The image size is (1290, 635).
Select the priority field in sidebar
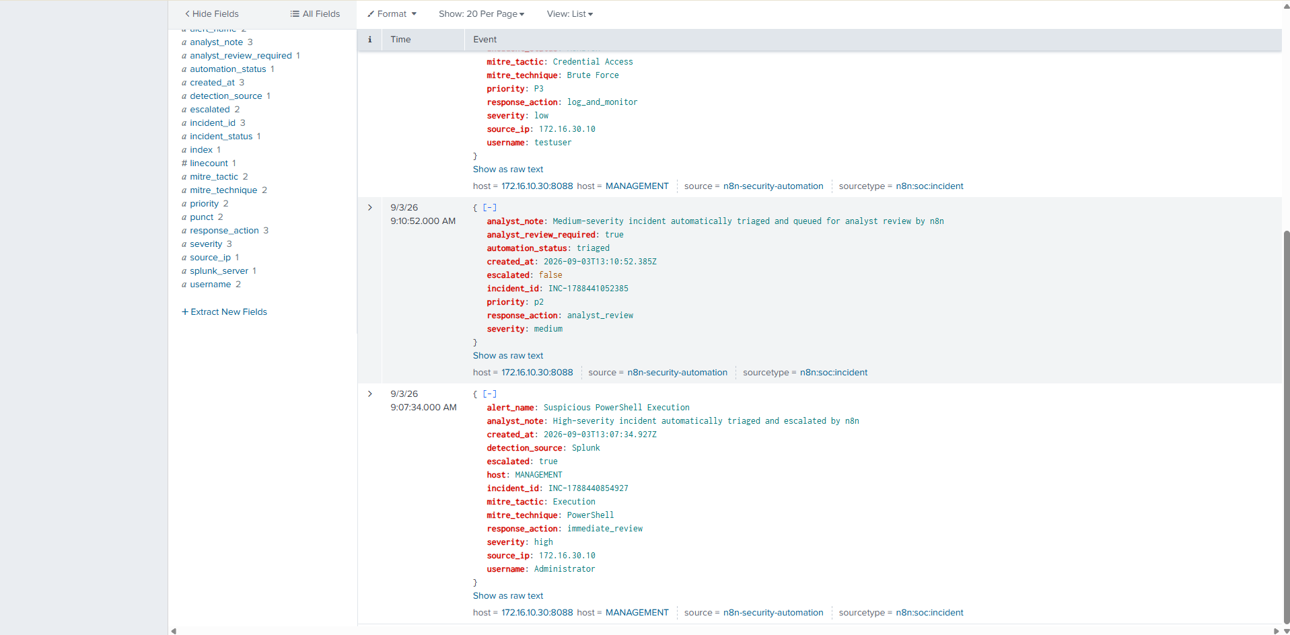pos(204,204)
